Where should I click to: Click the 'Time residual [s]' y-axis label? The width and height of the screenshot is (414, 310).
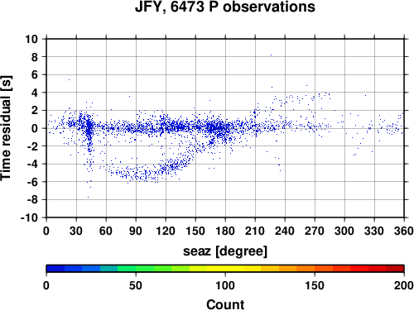pos(6,128)
